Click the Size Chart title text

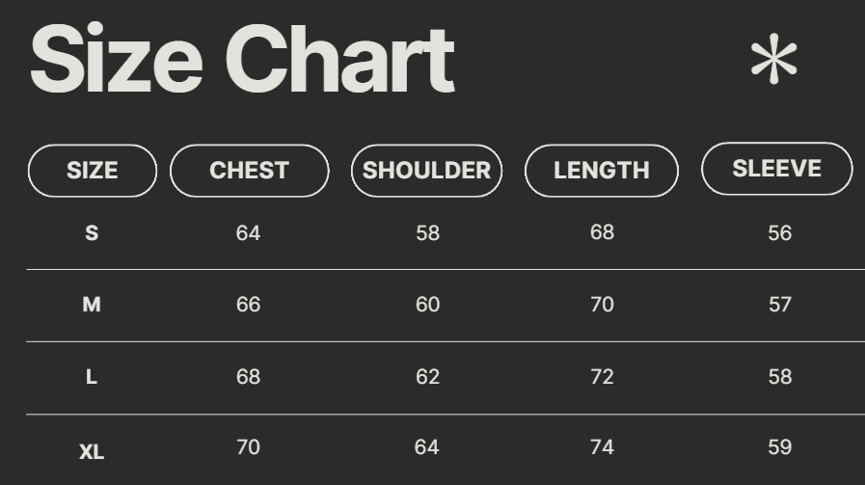241,60
